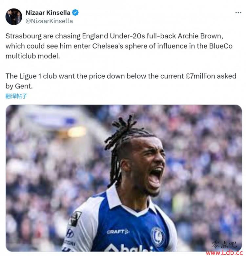The width and height of the screenshot is (246, 256).
Task: Click the blue verified badge icon
Action: pyautogui.click(x=75, y=12)
